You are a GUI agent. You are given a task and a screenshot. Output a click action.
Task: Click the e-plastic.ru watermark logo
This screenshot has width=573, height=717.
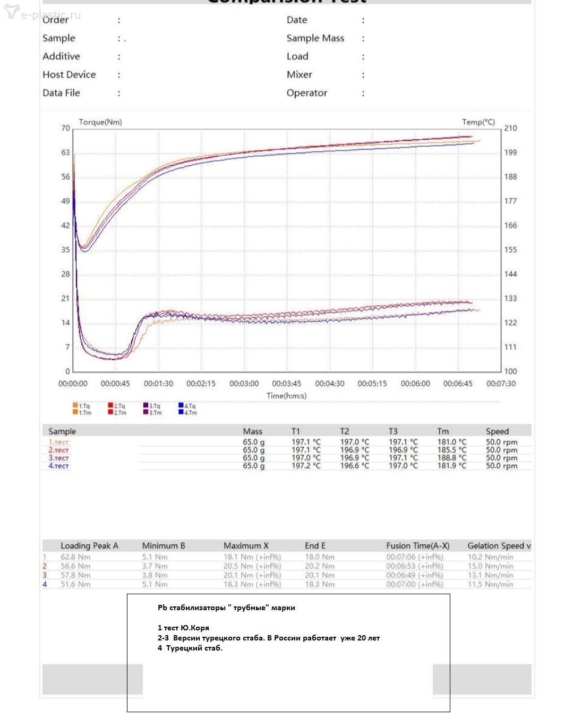42,13
